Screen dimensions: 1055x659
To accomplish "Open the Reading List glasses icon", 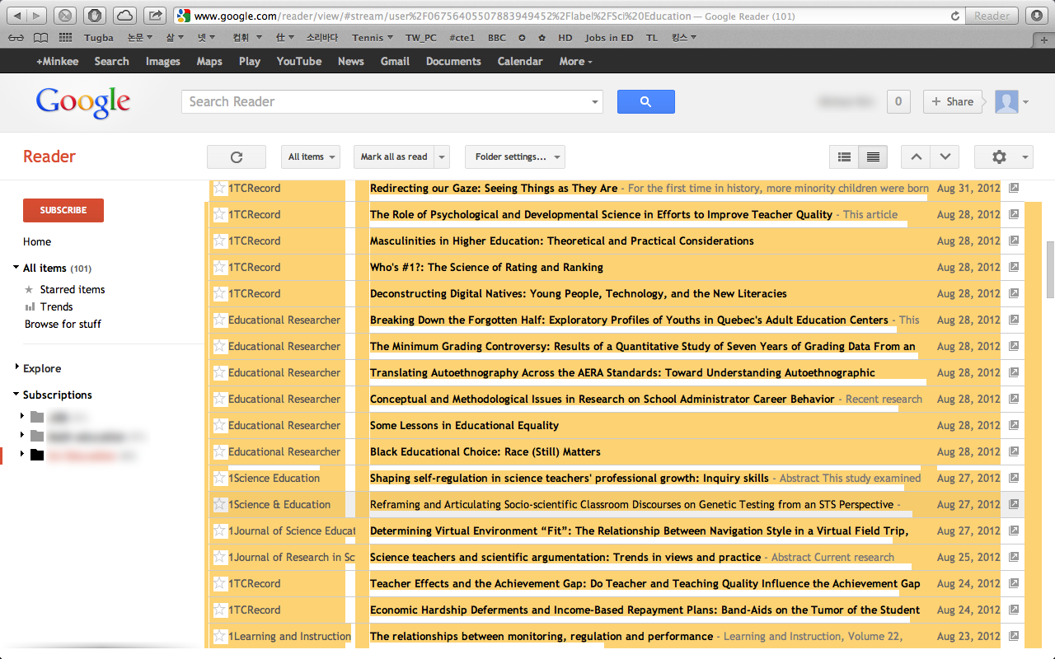I will pyautogui.click(x=16, y=38).
